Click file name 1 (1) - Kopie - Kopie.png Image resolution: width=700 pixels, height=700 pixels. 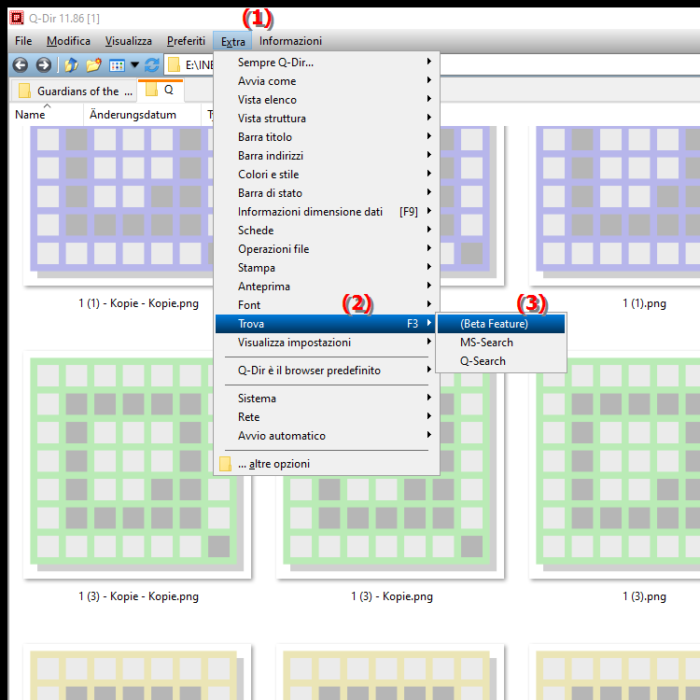point(138,303)
